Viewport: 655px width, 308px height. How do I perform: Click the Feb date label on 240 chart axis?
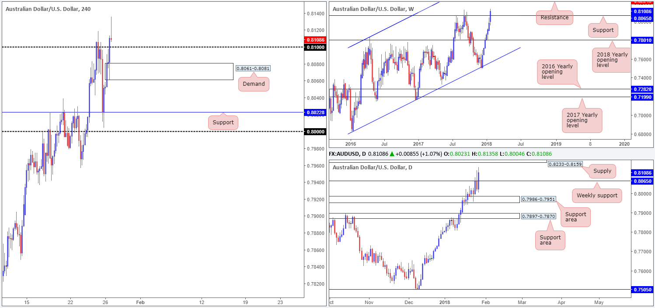(x=140, y=302)
